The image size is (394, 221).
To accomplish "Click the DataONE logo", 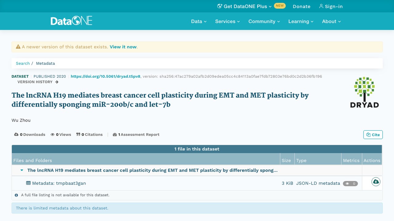I will pyautogui.click(x=71, y=21).
